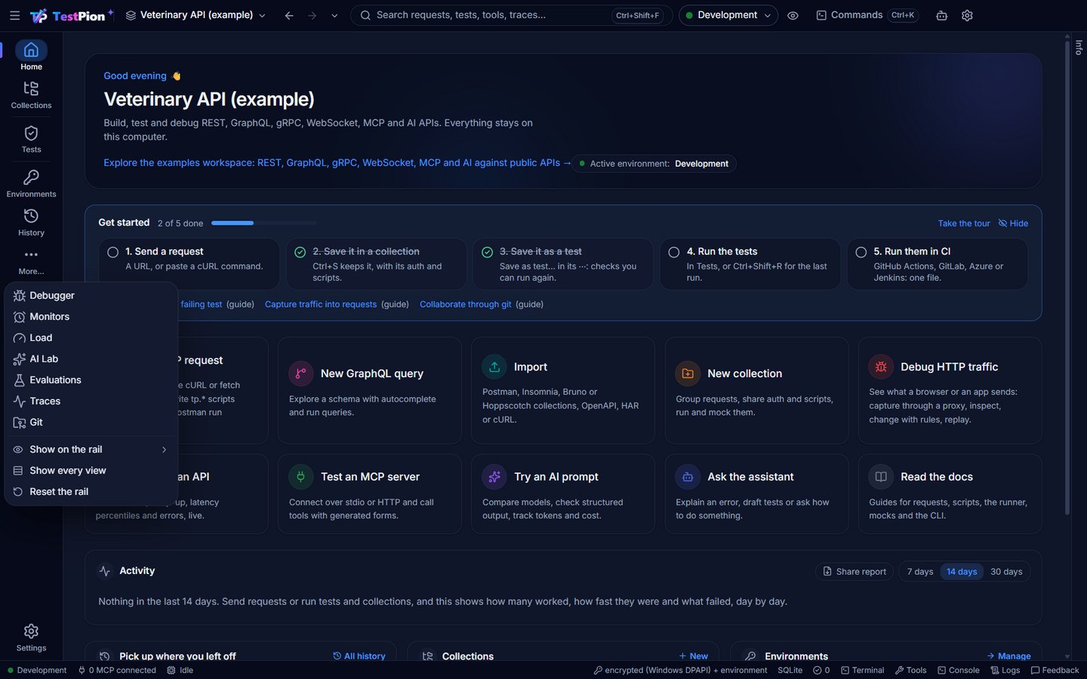The image size is (1087, 679).
Task: Open Capture traffic into requests guide
Action: [321, 305]
